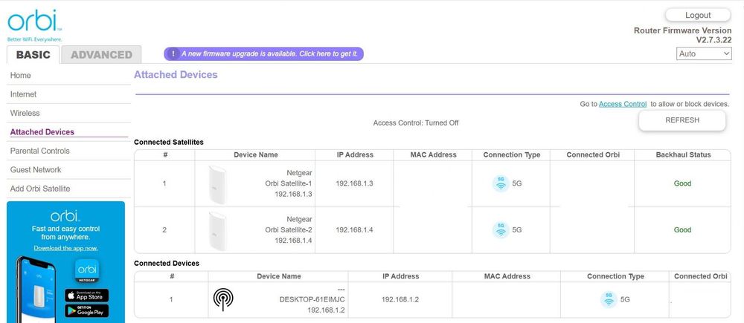The height and width of the screenshot is (323, 744).
Task: Open Add Orbi Satellite page
Action: tap(68, 189)
